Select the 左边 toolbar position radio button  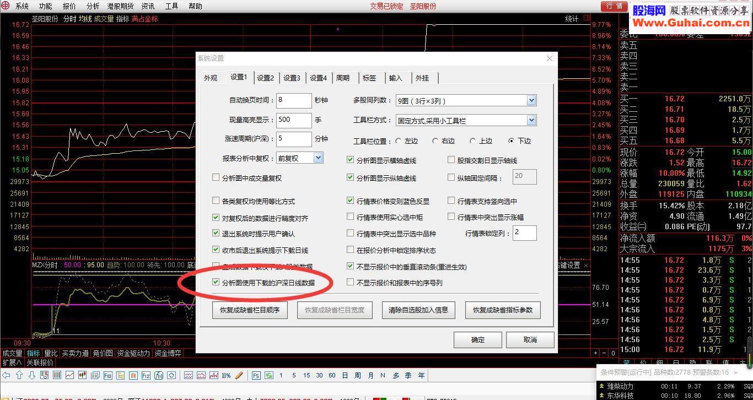click(x=399, y=140)
